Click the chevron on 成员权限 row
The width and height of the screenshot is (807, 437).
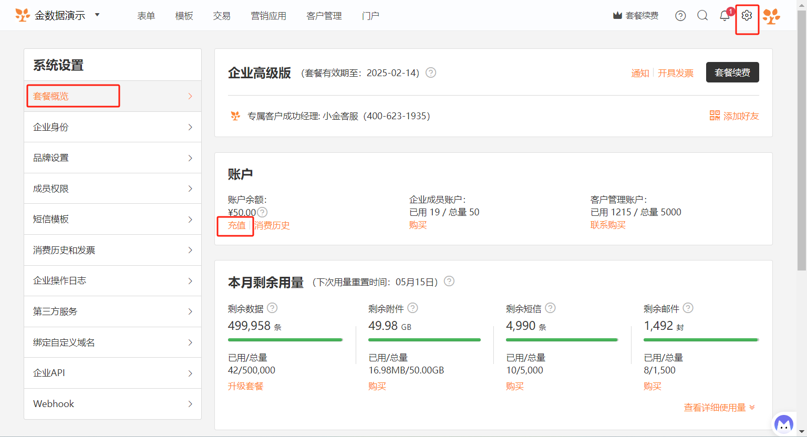[190, 189]
